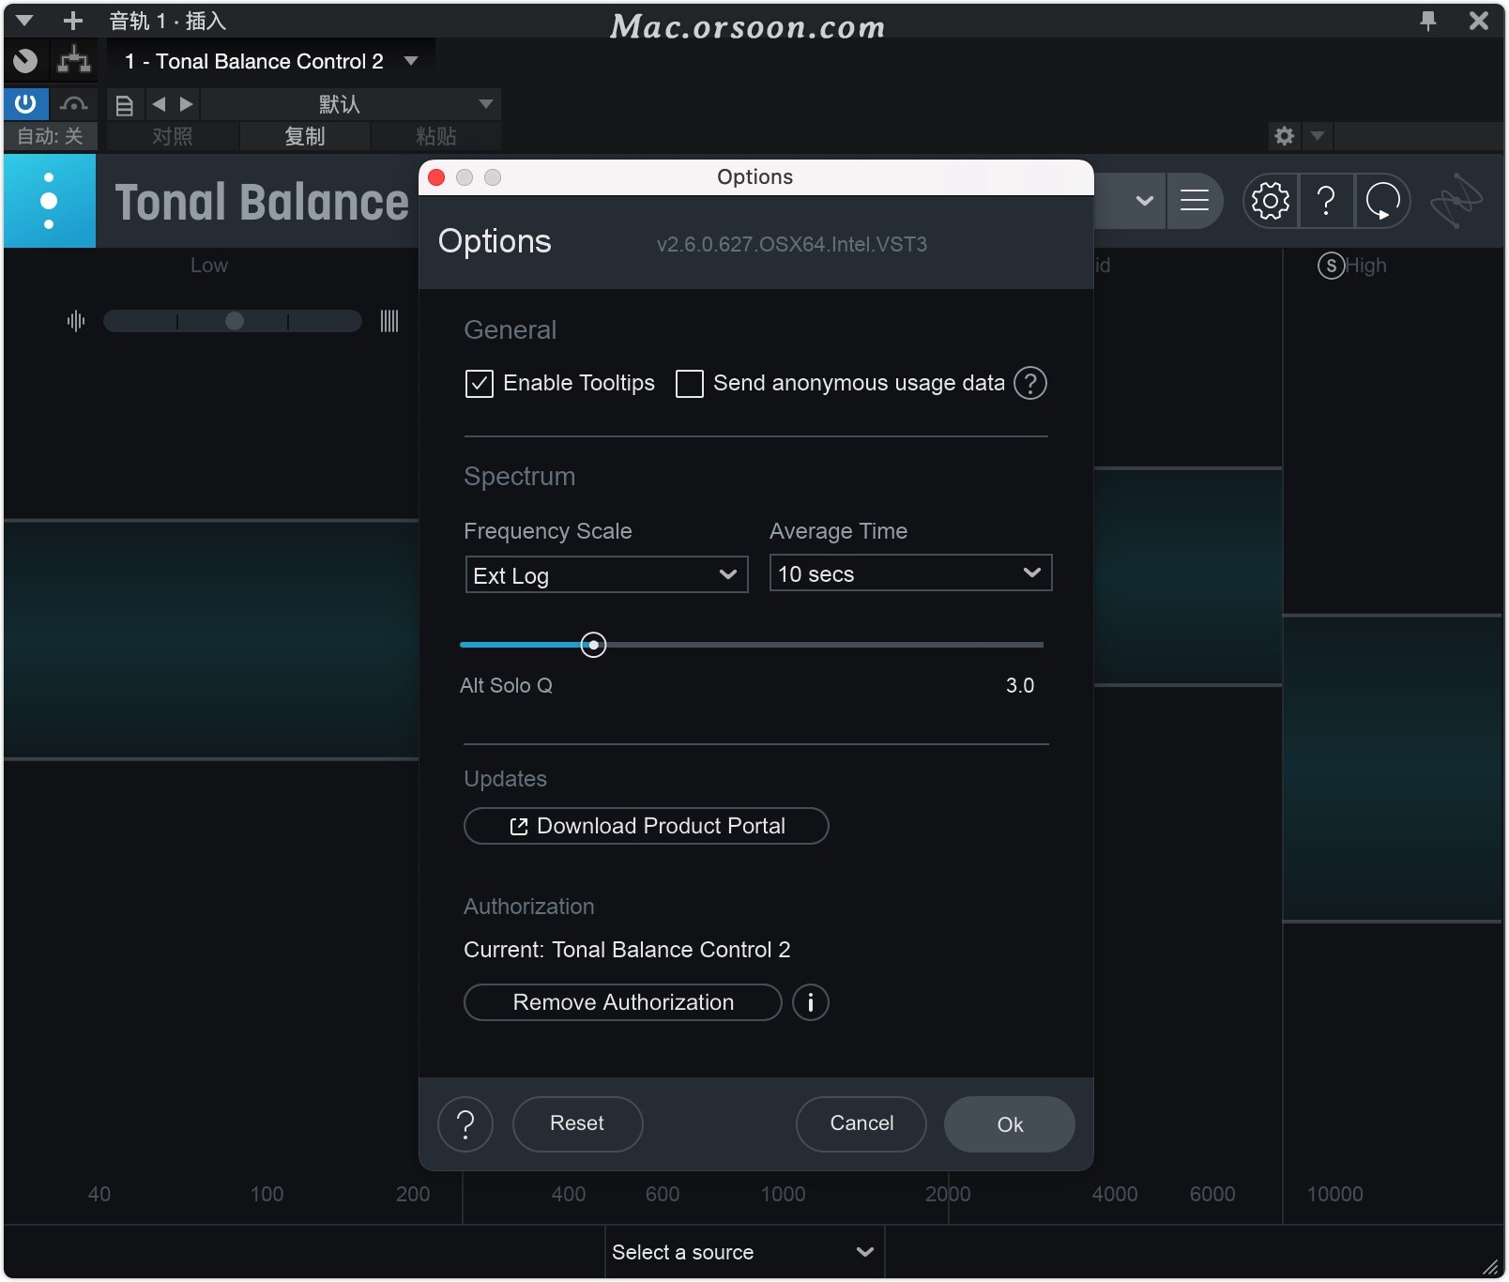Expand arrow next to host gear icon

[x=1318, y=136]
